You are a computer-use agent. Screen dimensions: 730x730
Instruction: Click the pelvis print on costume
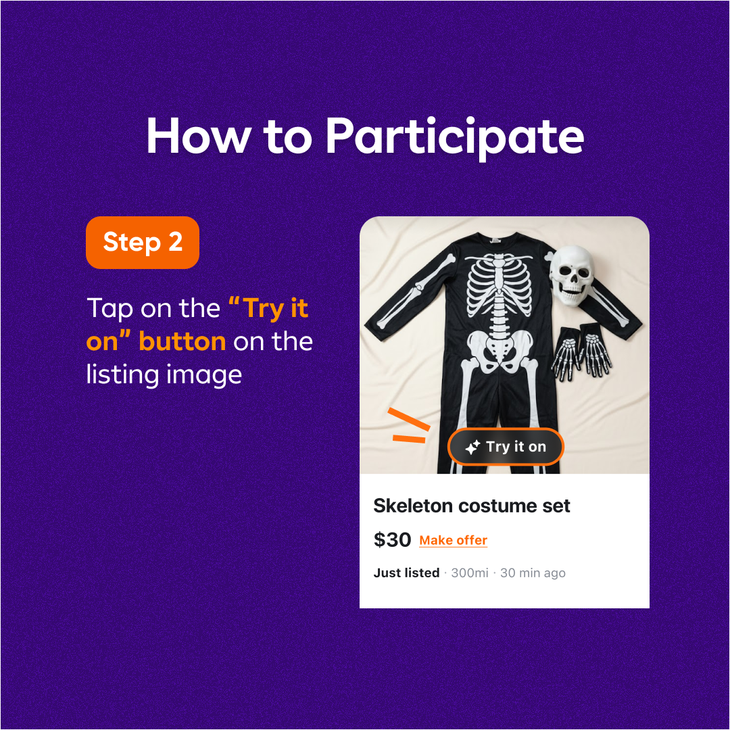tap(500, 351)
